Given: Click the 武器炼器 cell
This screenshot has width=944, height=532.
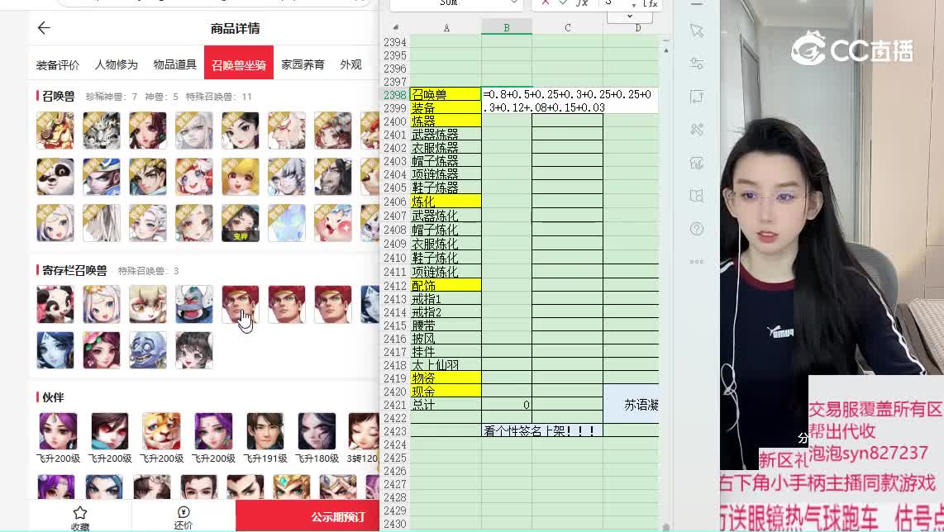Looking at the screenshot, I should click(446, 134).
